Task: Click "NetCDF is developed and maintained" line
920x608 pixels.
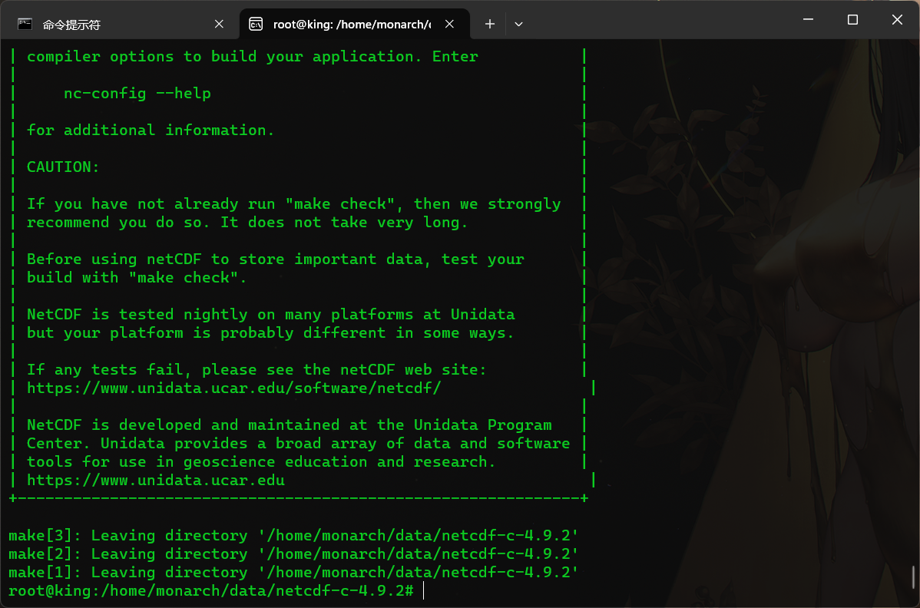Action: [290, 425]
